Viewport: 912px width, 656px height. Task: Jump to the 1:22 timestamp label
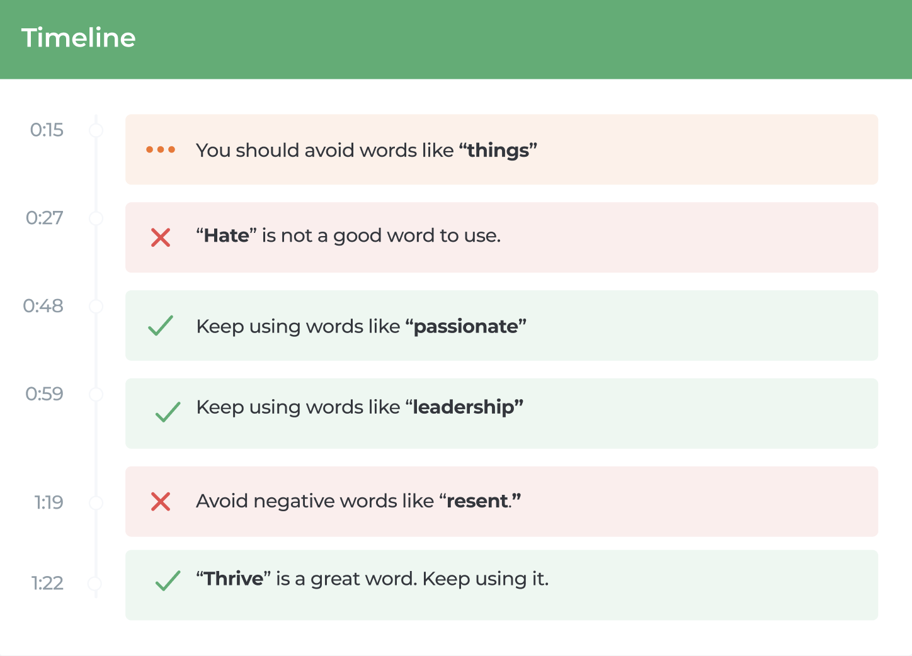(x=47, y=583)
